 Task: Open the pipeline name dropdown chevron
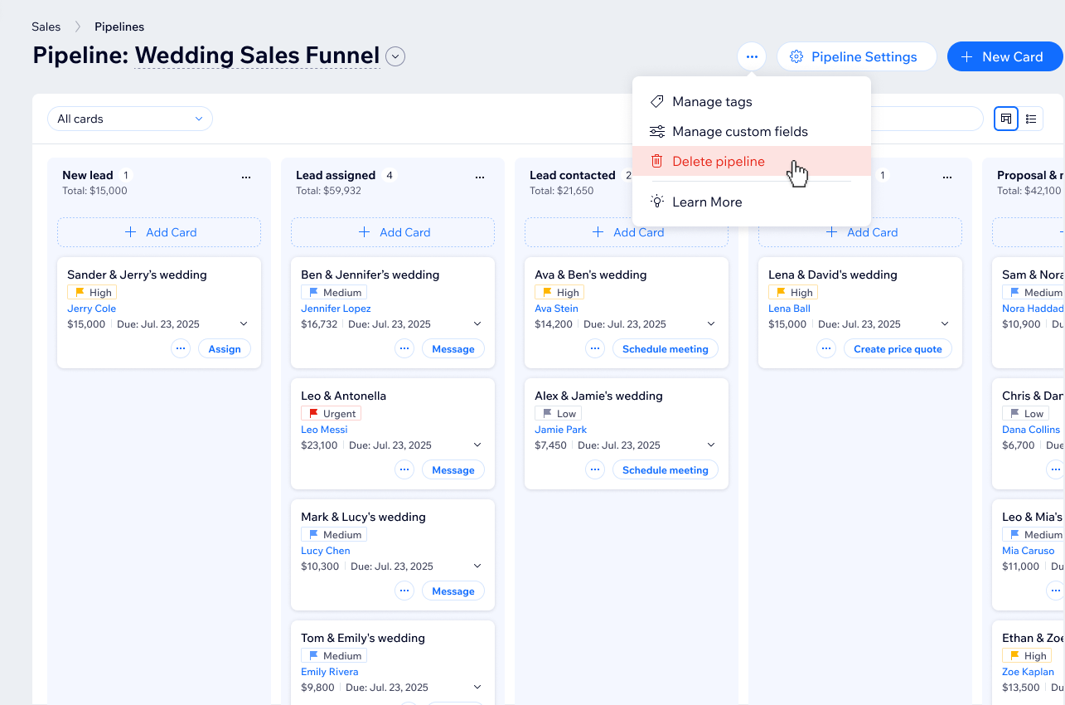click(x=395, y=56)
